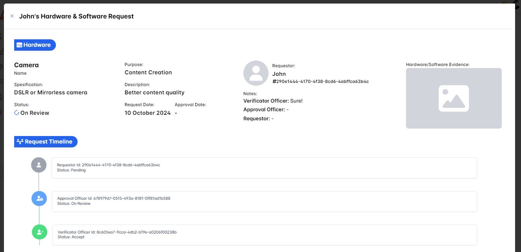
Task: Click the requestor ID hash text
Action: tap(321, 81)
